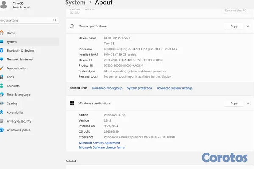Click the Bluetooth icon in sidebar
254x169 pixels.
[1, 50]
